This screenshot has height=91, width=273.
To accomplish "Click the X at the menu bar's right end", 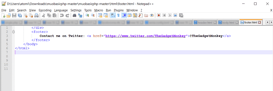I will [x=271, y=10].
